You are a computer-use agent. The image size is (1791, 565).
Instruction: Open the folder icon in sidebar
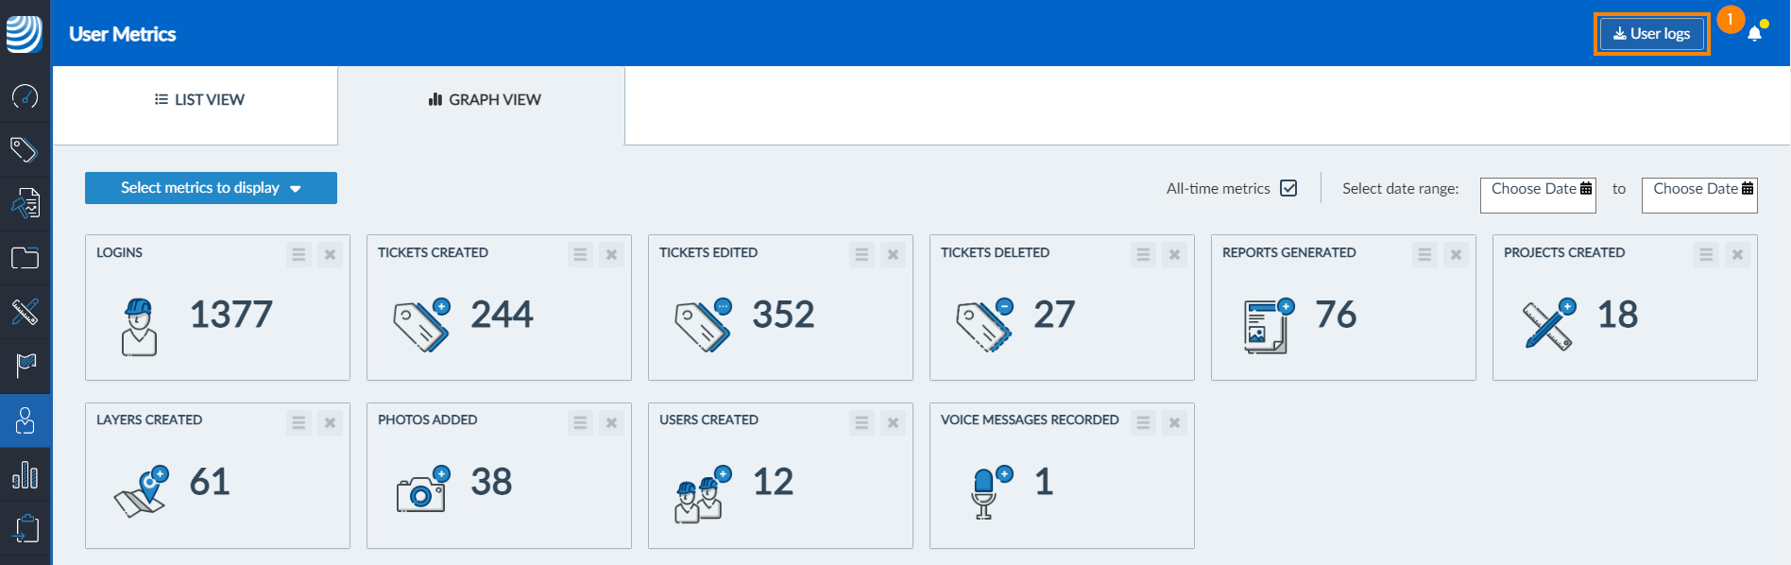click(25, 258)
